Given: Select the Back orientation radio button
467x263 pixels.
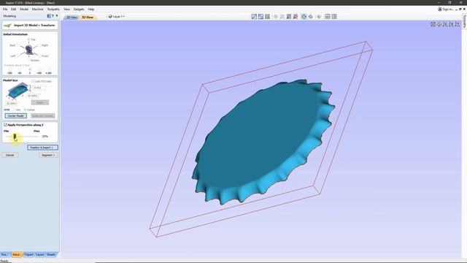Looking at the screenshot, I should tap(18, 45).
